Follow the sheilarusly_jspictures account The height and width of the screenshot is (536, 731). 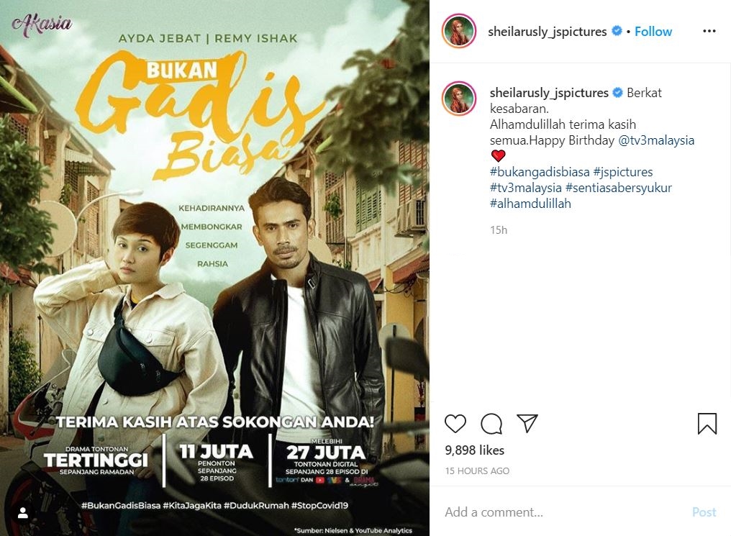[653, 31]
